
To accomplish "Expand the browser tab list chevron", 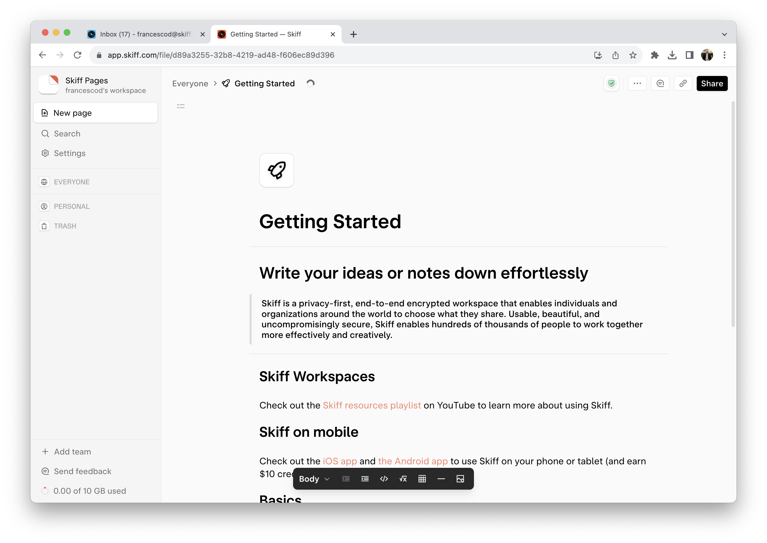I will [724, 34].
